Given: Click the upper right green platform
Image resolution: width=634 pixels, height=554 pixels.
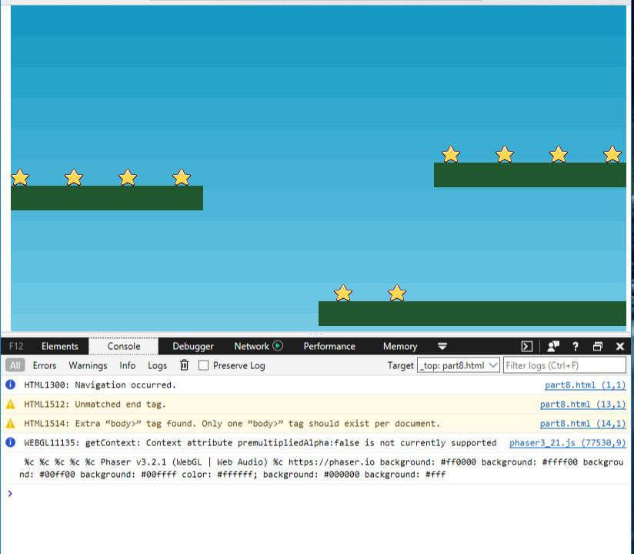Looking at the screenshot, I should pos(529,175).
